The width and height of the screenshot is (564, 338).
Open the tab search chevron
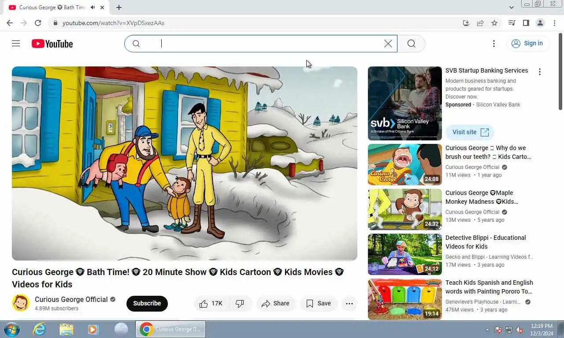click(x=512, y=7)
